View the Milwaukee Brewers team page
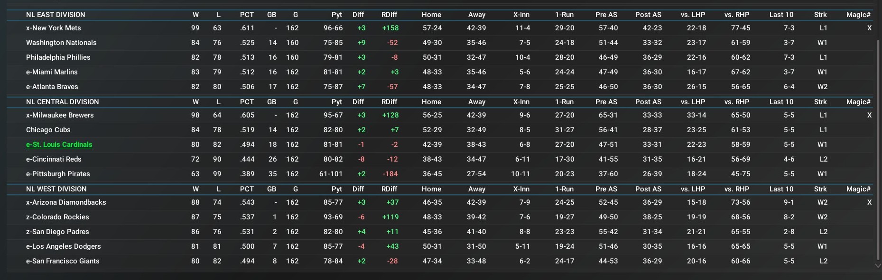882x280 pixels. point(60,115)
